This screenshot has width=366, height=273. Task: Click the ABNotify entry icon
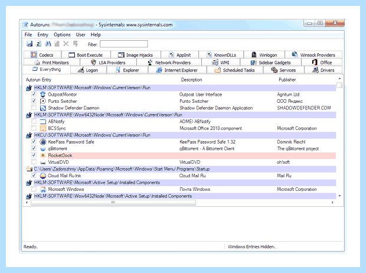pyautogui.click(x=43, y=122)
